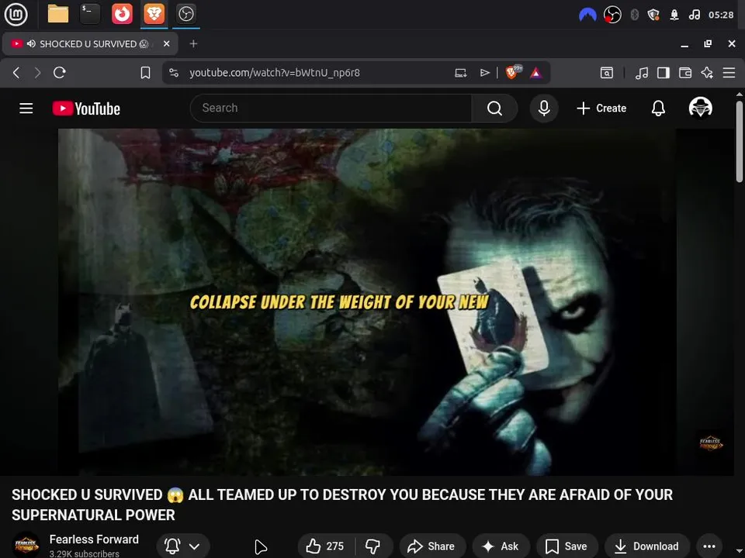
Task: Open the Brave hamburger main menu
Action: point(729,73)
